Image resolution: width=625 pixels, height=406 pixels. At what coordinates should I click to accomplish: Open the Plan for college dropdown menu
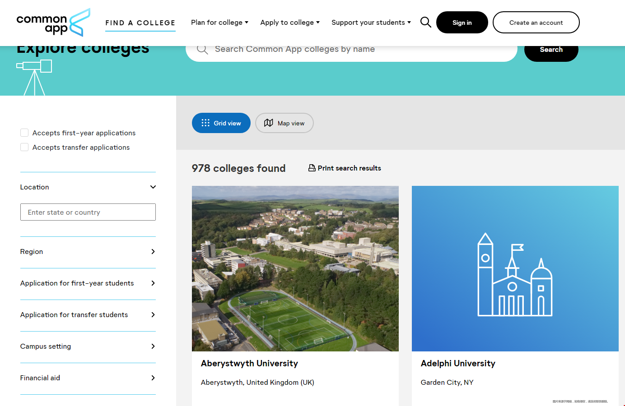tap(219, 23)
